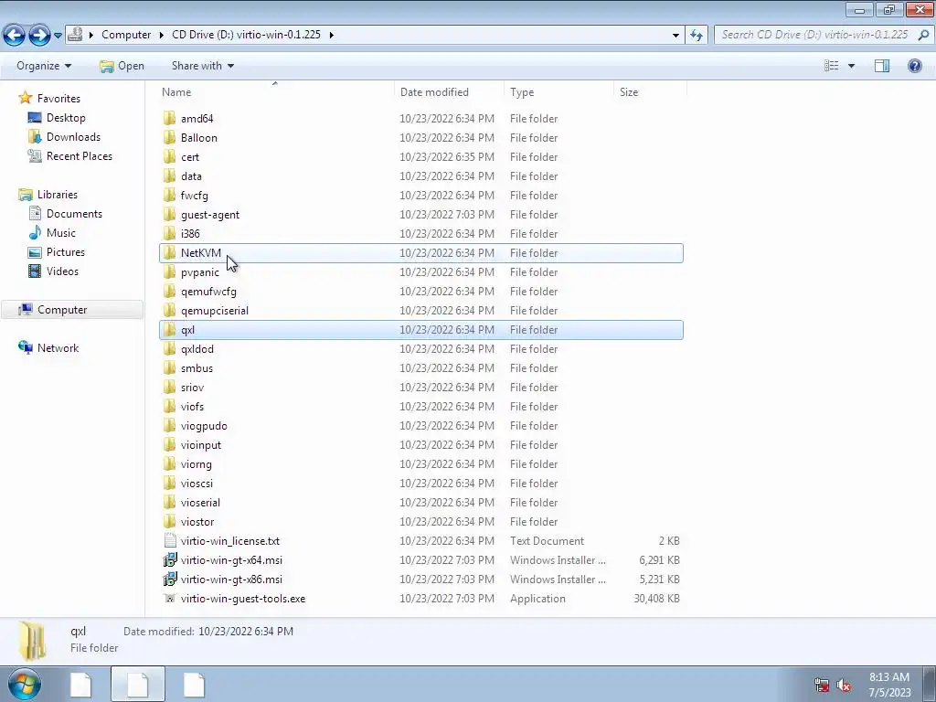Select the Balloon folder icon

[169, 137]
